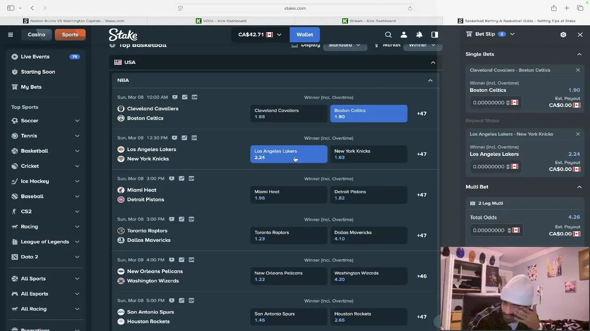590x331 pixels.
Task: Open new Safari tab with plus icon
Action: pyautogui.click(x=567, y=8)
